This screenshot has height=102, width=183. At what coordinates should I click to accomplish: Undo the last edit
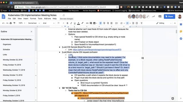coord(3,23)
